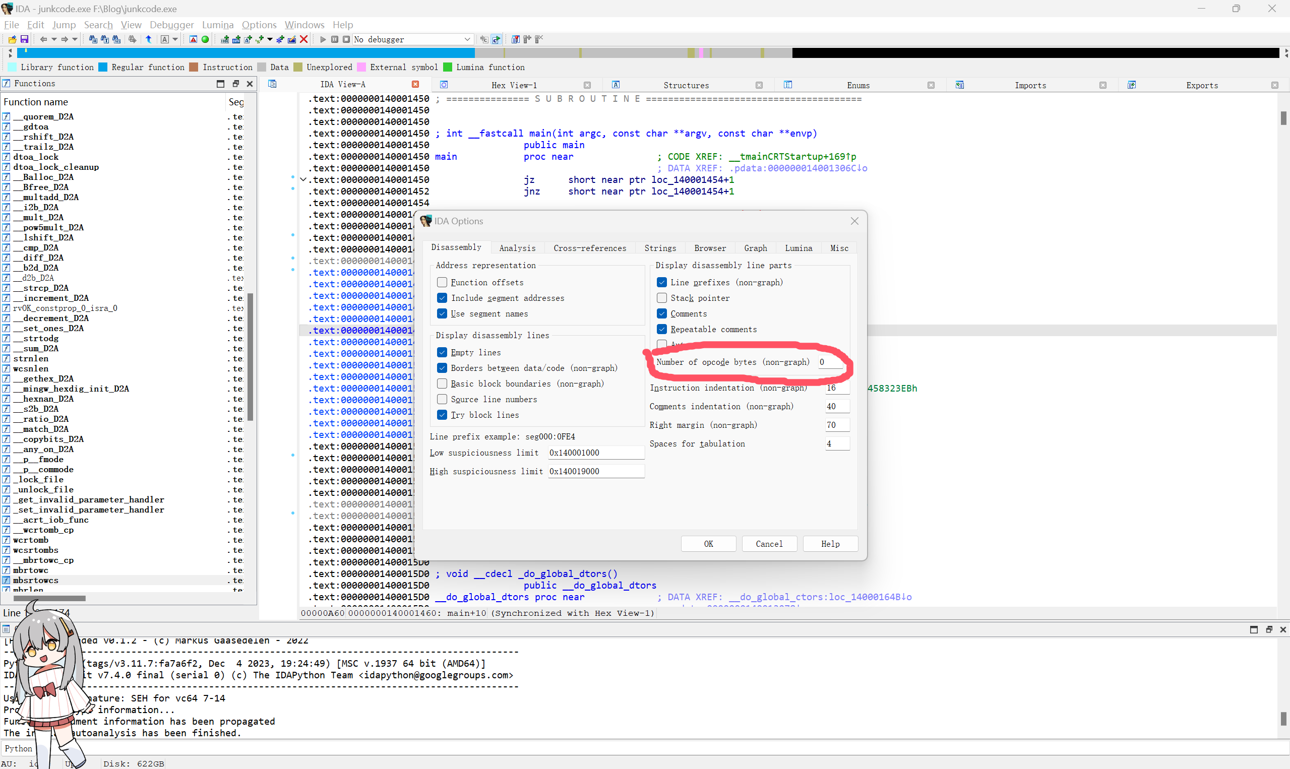Viewport: 1290px width, 769px height.
Task: Uncheck the Repeatable comments checkbox
Action: 662,329
